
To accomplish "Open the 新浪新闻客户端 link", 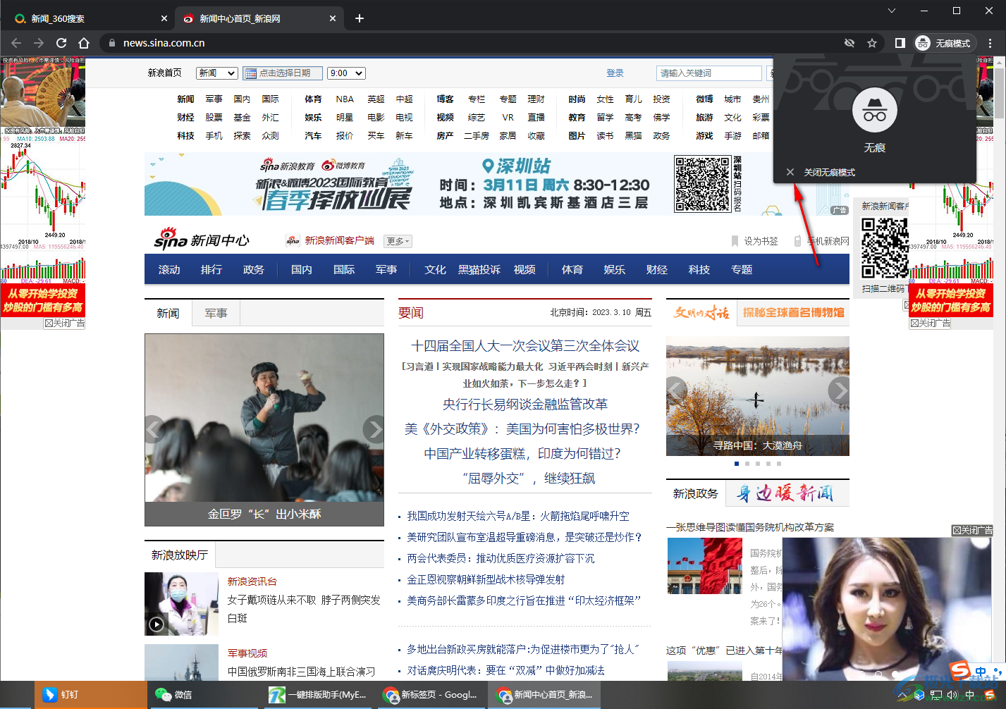I will 340,241.
